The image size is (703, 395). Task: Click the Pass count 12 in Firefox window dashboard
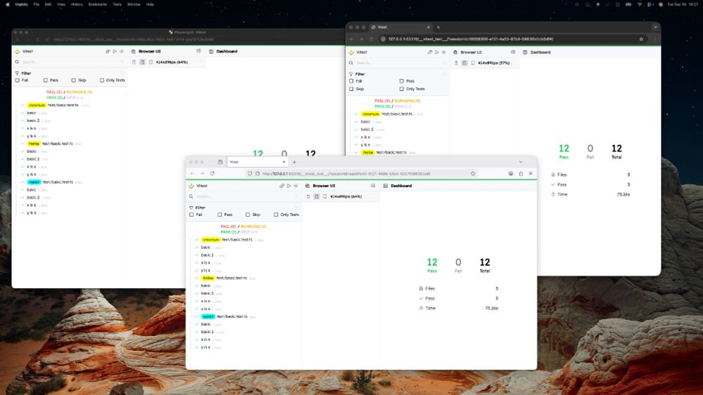[432, 262]
